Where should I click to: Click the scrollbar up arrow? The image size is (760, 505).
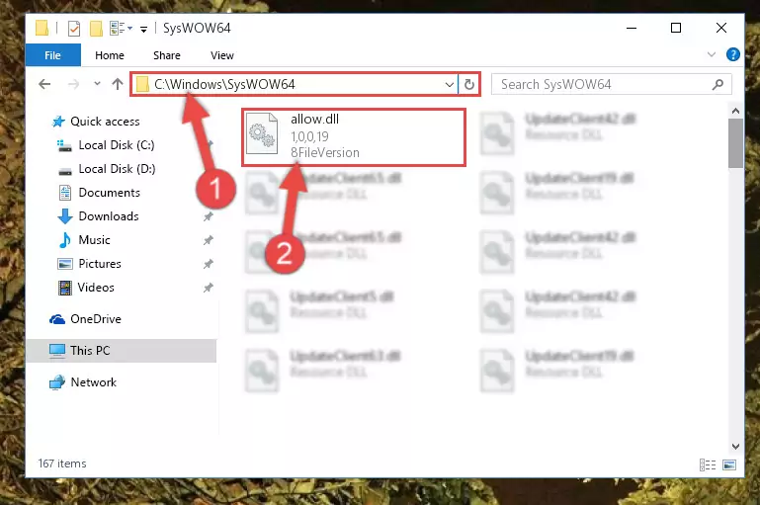click(x=735, y=111)
